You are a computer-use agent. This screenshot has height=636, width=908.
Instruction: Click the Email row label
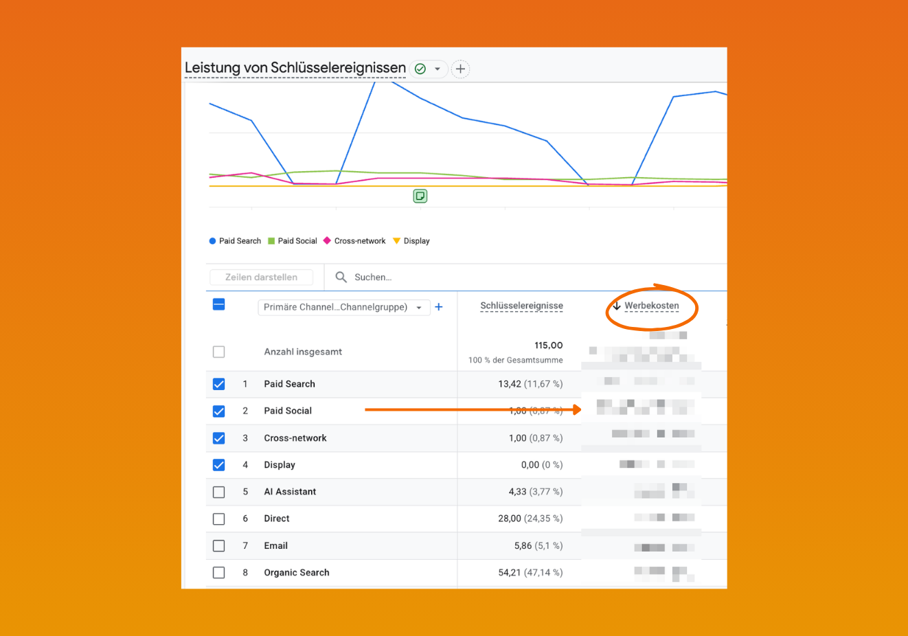tap(276, 546)
